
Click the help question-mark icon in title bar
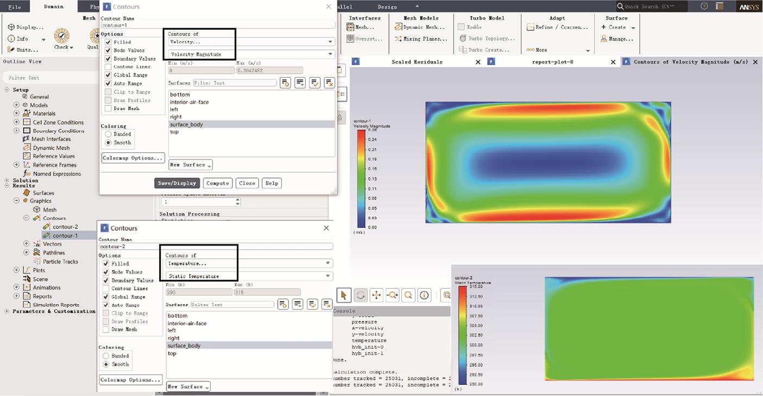point(704,7)
